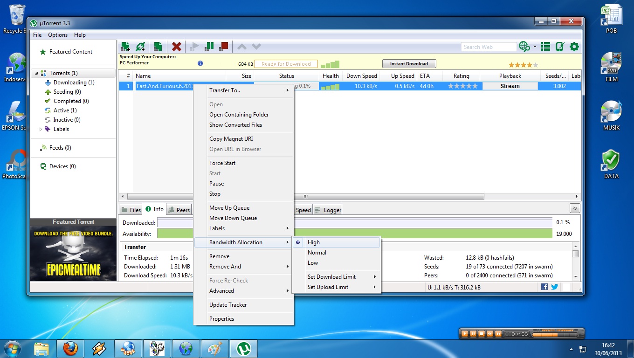Open the FILM desktop shortcut

611,67
